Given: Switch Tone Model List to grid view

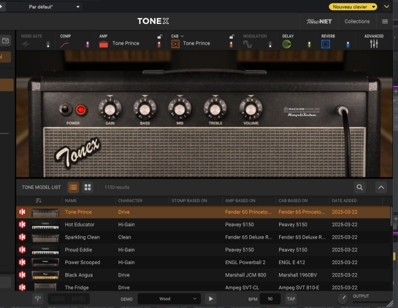Looking at the screenshot, I should click(88, 188).
